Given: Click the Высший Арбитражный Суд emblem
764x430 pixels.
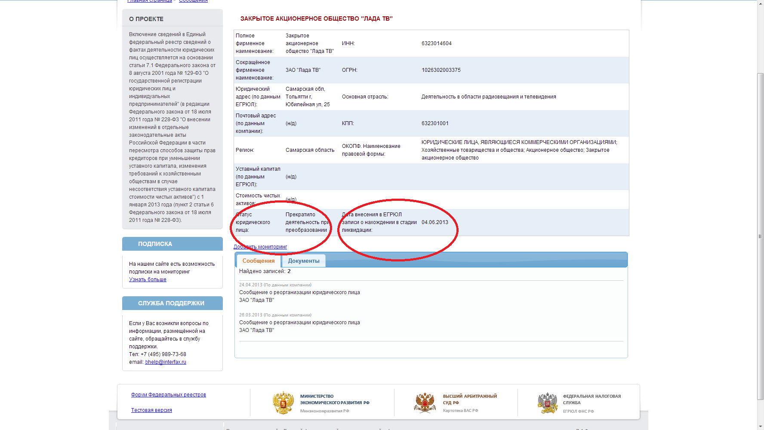Looking at the screenshot, I should 425,402.
